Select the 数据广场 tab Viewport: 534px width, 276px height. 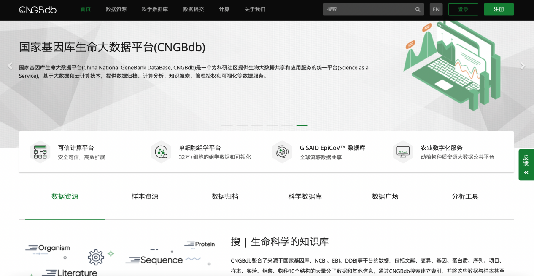385,196
